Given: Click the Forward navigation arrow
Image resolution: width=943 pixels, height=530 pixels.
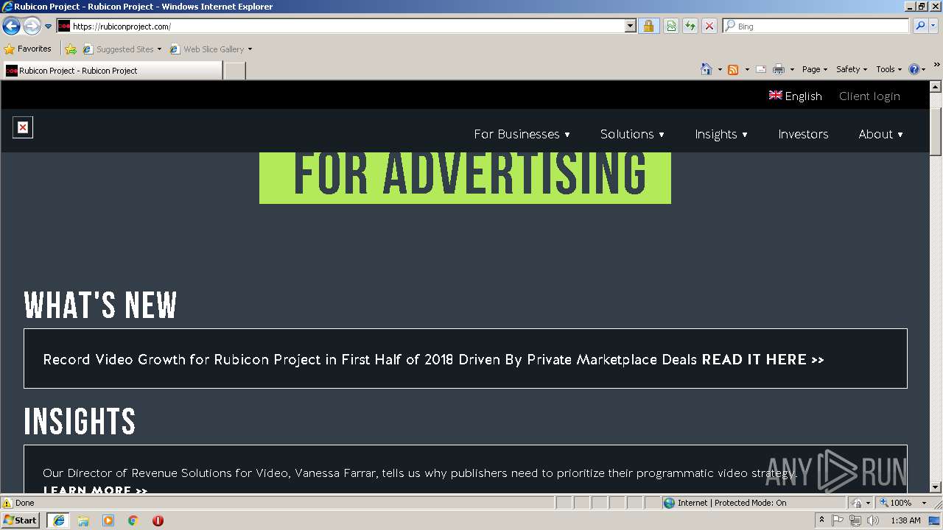Looking at the screenshot, I should point(32,26).
